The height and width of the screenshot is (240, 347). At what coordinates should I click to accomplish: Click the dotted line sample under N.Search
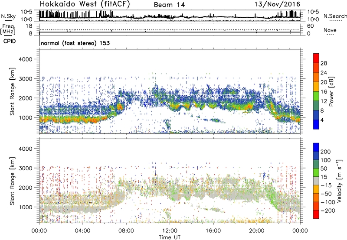coord(335,20)
